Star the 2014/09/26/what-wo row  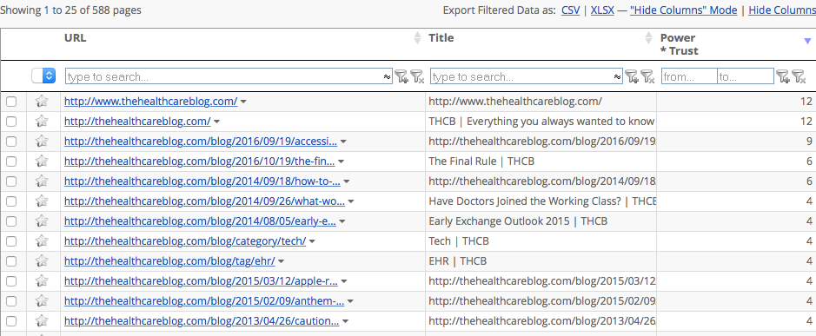[42, 201]
